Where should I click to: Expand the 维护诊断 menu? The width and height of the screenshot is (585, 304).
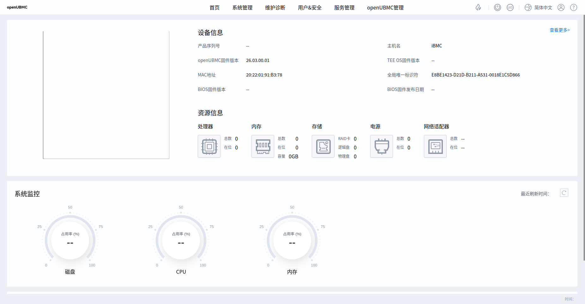pos(275,8)
